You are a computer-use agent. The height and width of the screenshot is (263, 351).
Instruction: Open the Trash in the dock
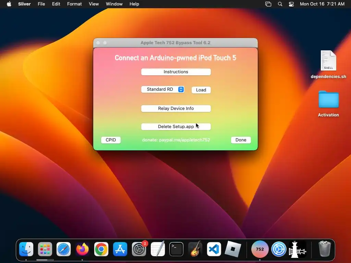(325, 249)
